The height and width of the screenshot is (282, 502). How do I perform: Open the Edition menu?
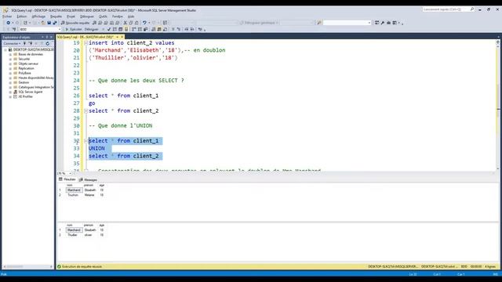click(22, 16)
